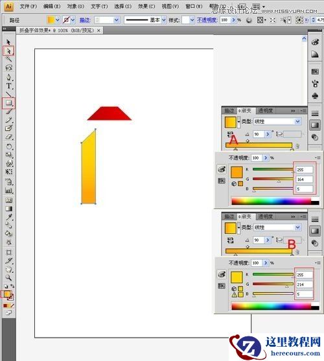
Task: Select the Column Graph tool
Action: (8, 191)
